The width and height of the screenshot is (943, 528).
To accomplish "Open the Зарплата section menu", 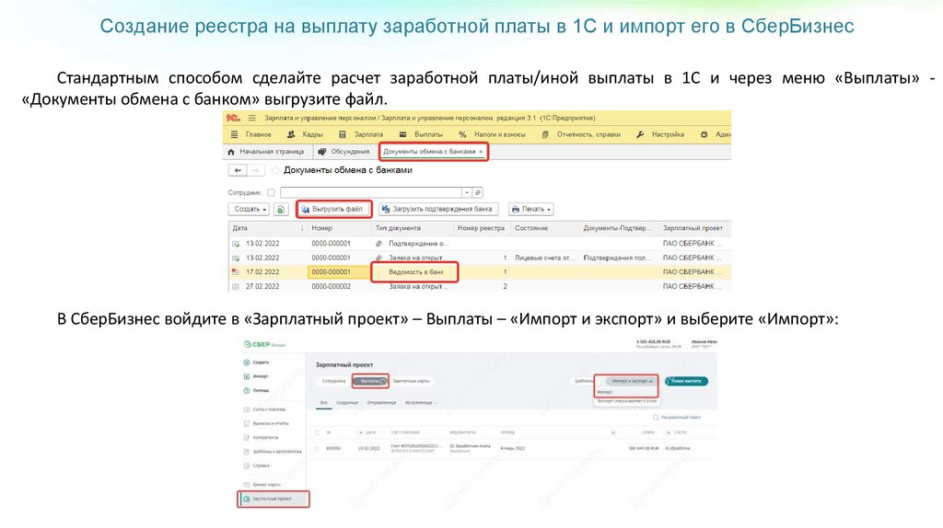I will coord(361,134).
